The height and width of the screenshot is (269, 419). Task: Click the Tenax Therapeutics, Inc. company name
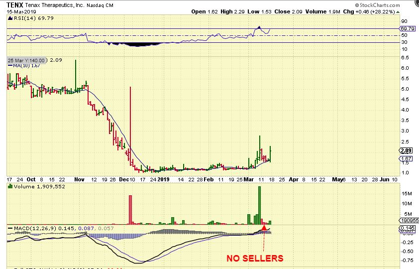(55, 5)
